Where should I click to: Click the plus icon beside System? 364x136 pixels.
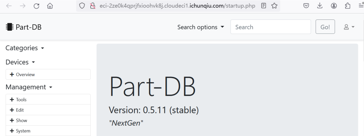point(12,131)
